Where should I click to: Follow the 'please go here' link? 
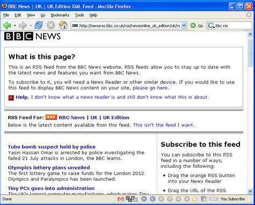150,88
